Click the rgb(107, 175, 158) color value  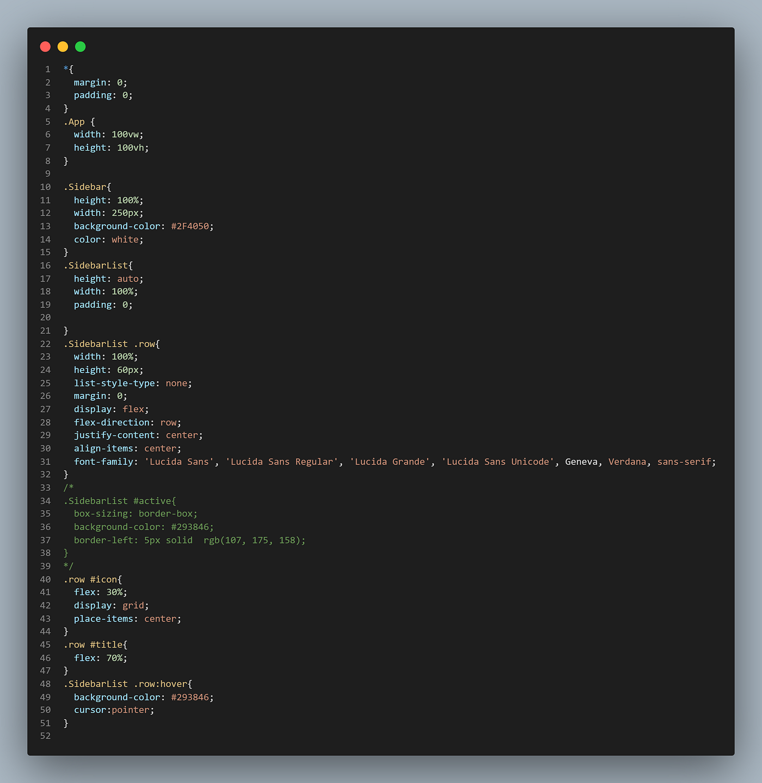pos(253,540)
